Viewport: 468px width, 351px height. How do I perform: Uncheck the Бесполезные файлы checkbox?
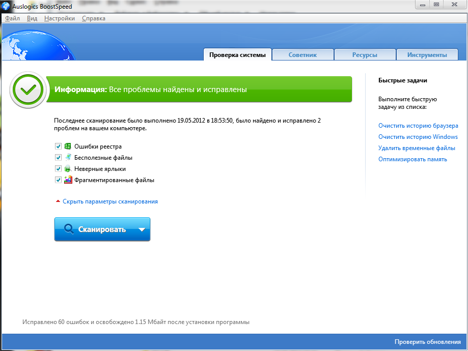(x=58, y=158)
